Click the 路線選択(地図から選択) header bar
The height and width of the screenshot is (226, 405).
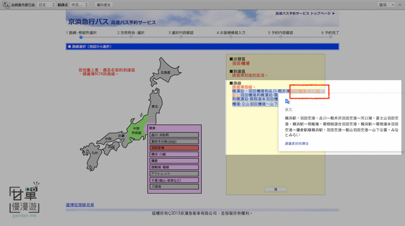point(202,47)
